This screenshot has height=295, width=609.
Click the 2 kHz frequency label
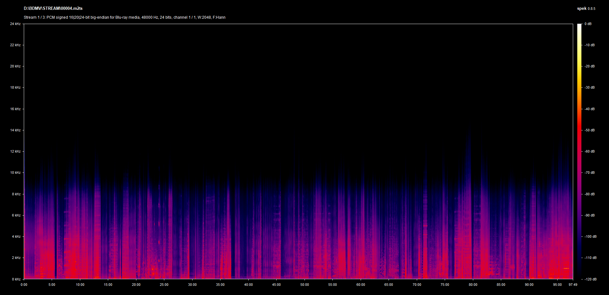point(16,258)
